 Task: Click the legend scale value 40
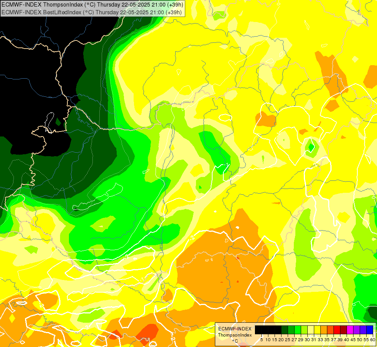pyautogui.click(x=347, y=340)
